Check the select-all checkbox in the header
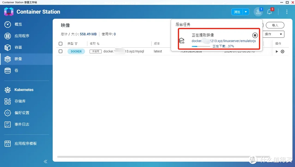The width and height of the screenshot is (295, 167). point(60,43)
